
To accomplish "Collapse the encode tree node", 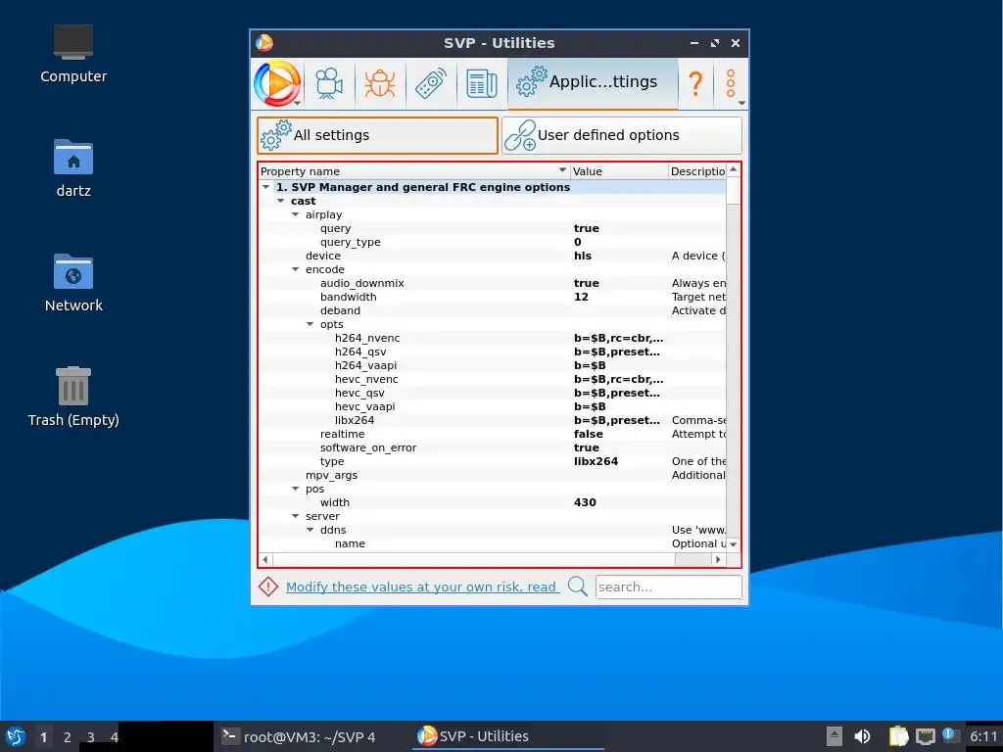I will [296, 269].
